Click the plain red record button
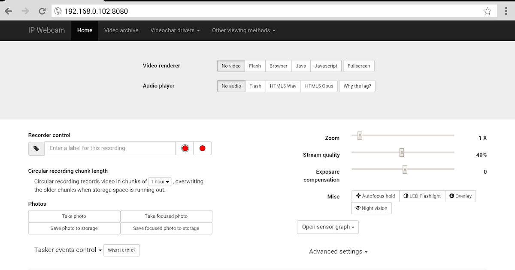This screenshot has width=515, height=270. (x=203, y=148)
